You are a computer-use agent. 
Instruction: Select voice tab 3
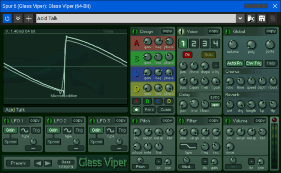(205, 43)
